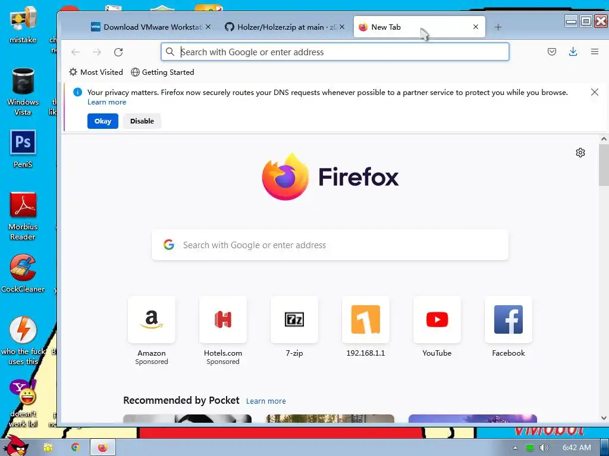Open the Most Visited bookmarks folder

tap(96, 72)
